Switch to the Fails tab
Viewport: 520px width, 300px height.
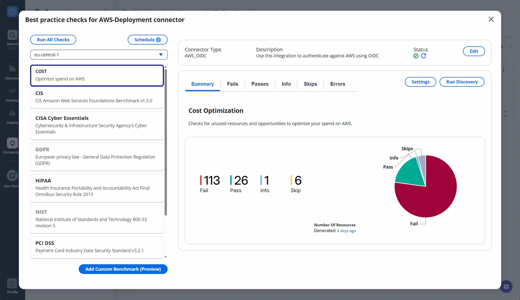click(232, 84)
